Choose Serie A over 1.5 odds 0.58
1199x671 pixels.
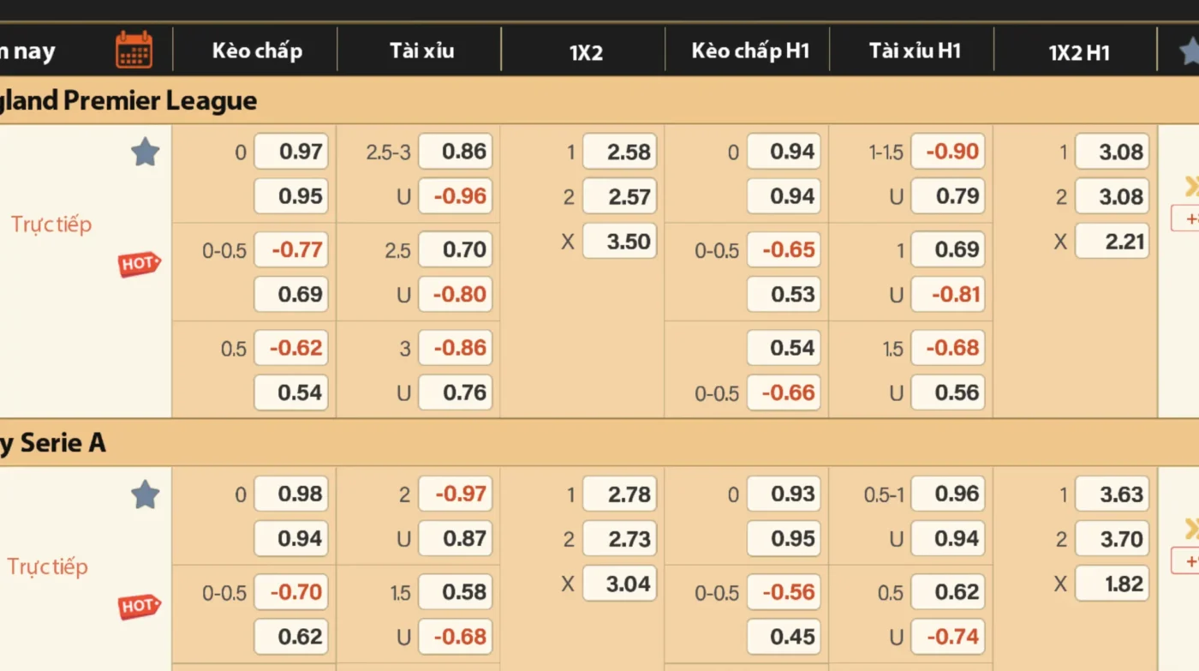tap(456, 591)
